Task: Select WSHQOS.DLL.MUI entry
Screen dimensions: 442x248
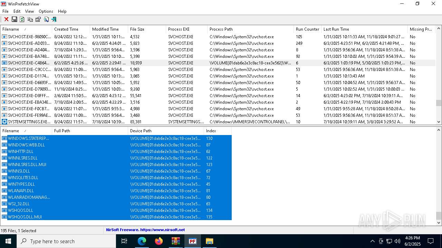Action: tap(116, 217)
